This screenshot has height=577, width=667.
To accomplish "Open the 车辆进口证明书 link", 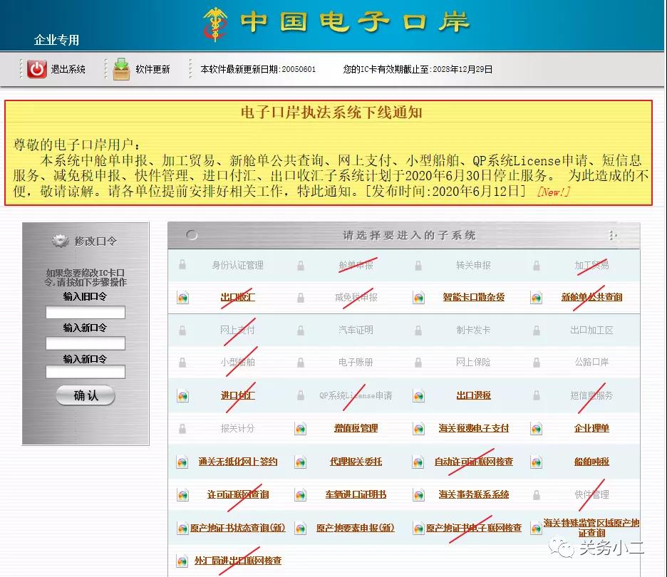I will coord(356,494).
